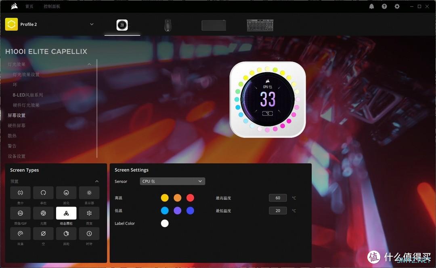Click the orange 高温 color swatch
Viewport: 436px width, 268px height.
tap(177, 198)
